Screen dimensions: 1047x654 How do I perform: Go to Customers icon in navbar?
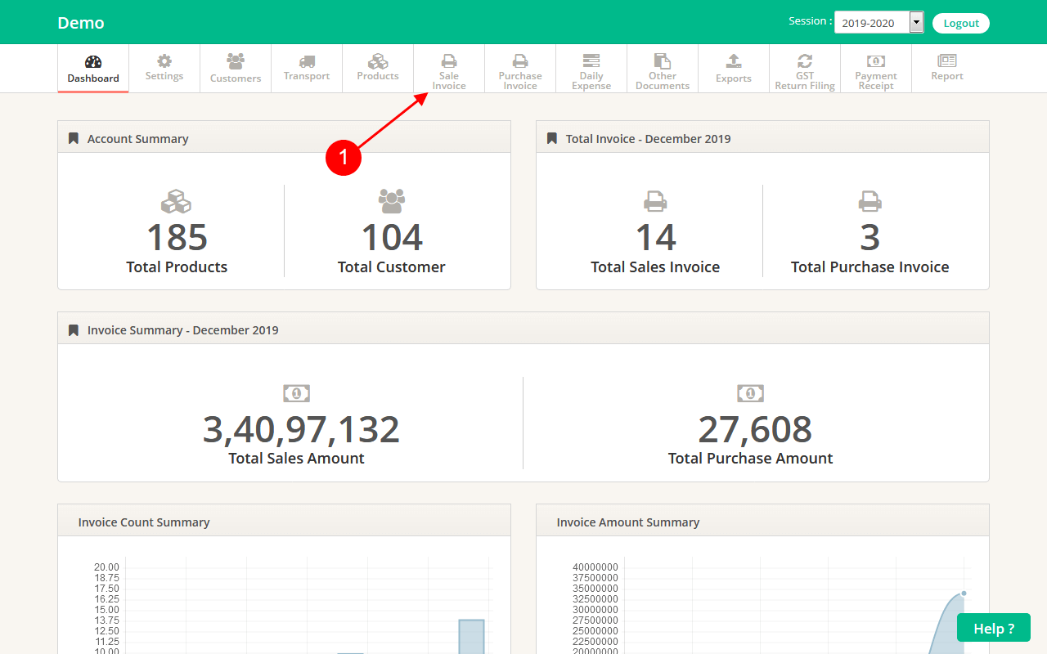coord(236,61)
